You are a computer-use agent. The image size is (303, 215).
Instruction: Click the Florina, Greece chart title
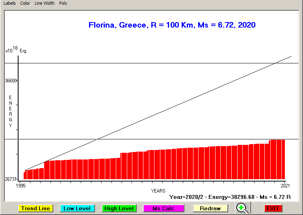(172, 25)
